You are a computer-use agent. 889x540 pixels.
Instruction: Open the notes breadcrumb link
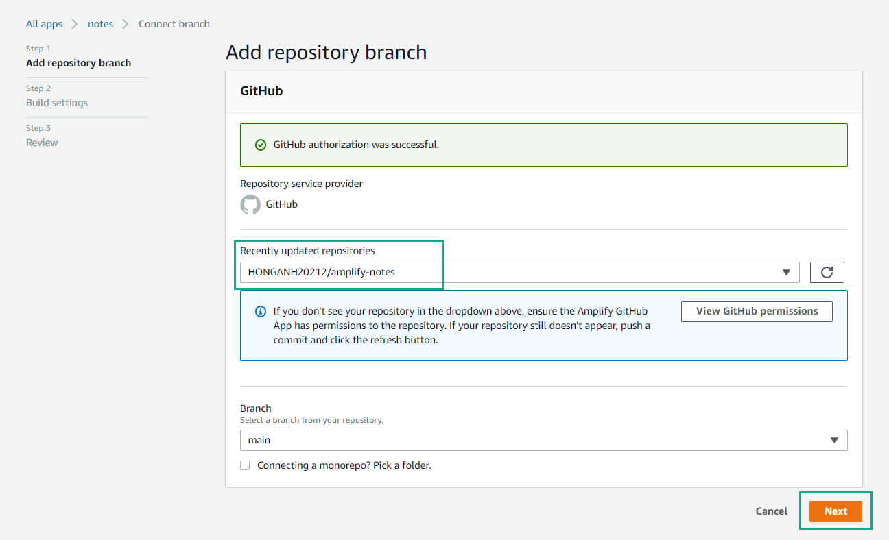click(x=100, y=24)
